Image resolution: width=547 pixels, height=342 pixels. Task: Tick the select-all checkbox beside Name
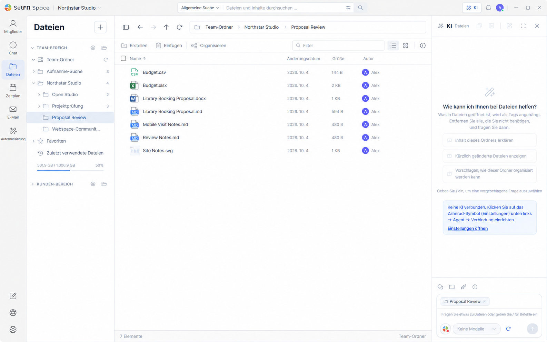[x=123, y=59]
